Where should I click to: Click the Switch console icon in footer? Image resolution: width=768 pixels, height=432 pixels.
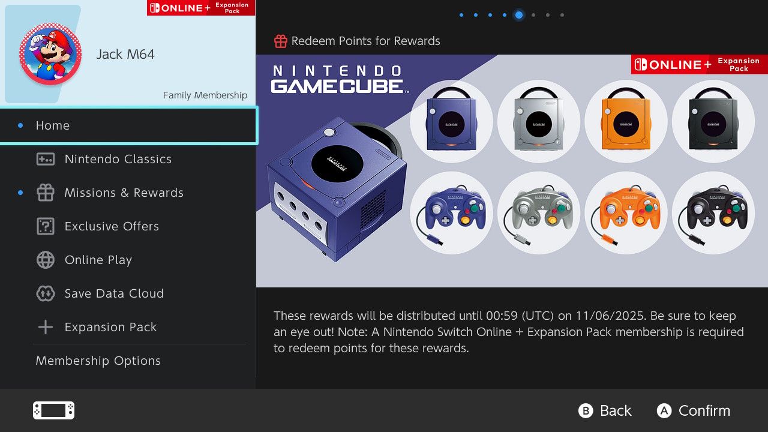(x=53, y=410)
